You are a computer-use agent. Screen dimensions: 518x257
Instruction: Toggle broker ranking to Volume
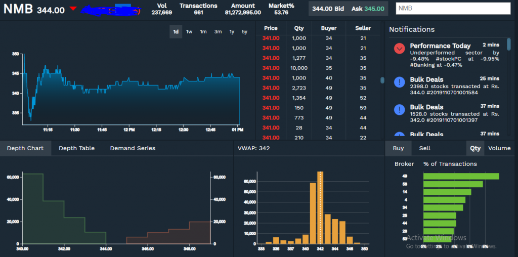(x=499, y=148)
